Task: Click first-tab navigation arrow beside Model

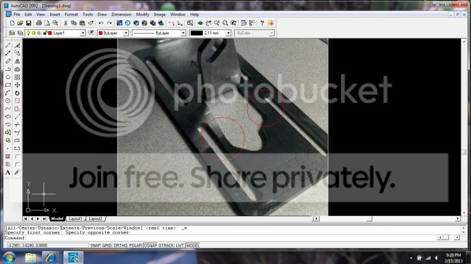Action: 25,219
